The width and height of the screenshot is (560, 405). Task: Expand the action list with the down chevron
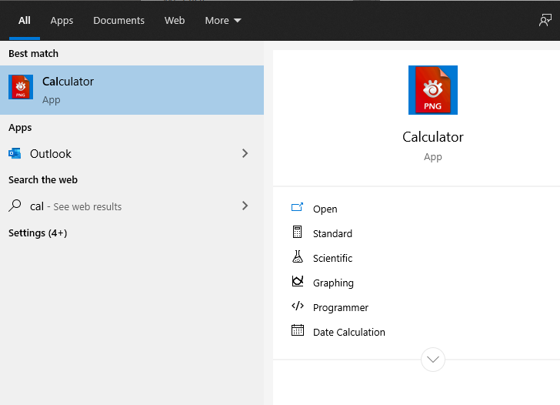click(x=433, y=359)
